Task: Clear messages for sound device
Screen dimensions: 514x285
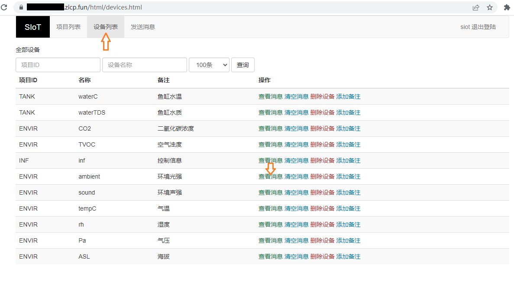Action: click(296, 193)
